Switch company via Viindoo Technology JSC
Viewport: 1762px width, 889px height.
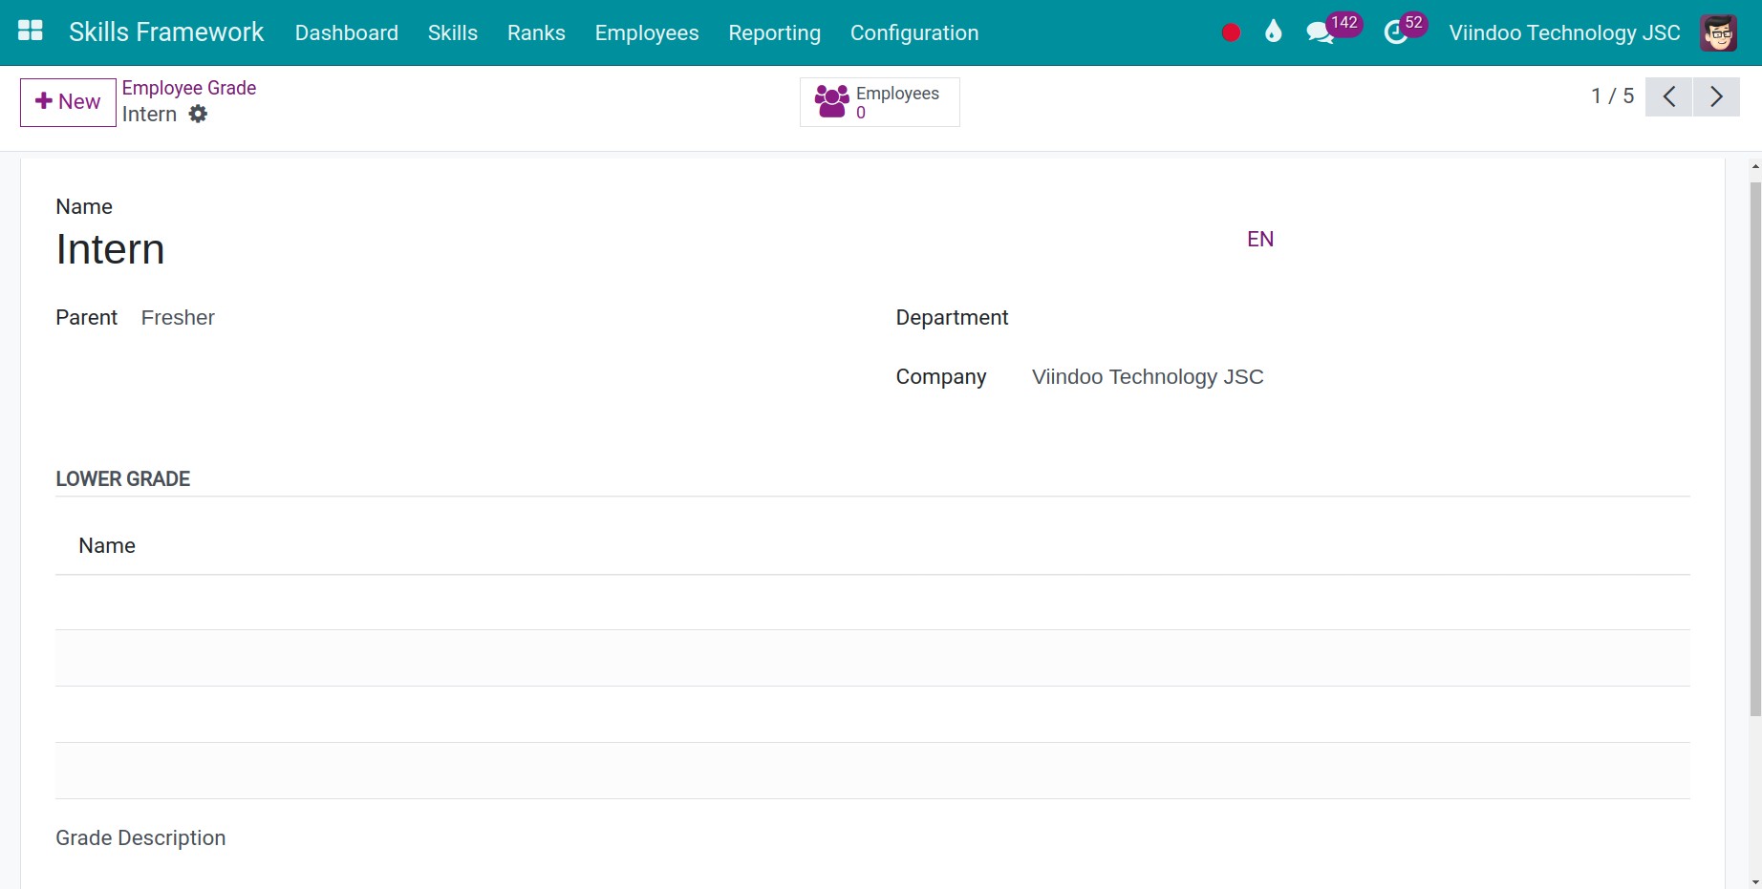1564,33
